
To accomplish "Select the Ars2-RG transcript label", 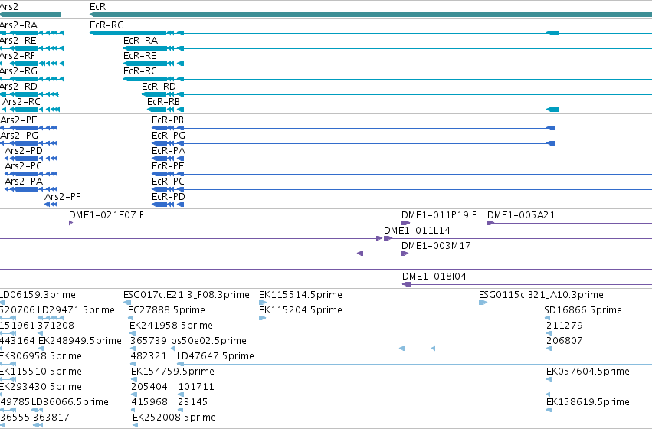I will pos(18,71).
